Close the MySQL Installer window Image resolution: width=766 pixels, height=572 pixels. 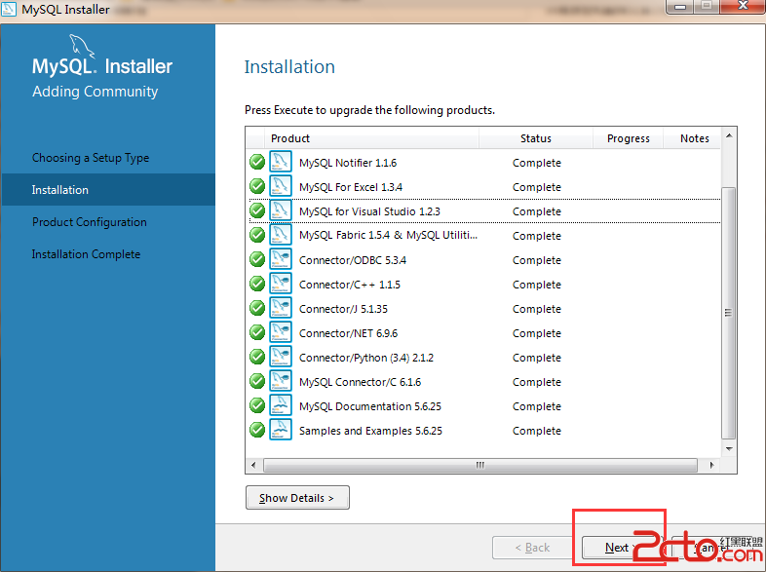743,6
